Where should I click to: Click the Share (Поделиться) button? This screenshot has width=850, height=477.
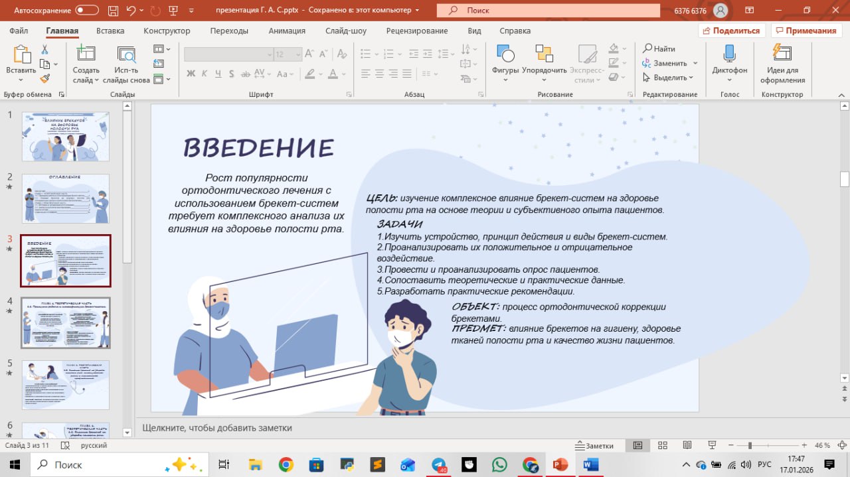(x=732, y=31)
